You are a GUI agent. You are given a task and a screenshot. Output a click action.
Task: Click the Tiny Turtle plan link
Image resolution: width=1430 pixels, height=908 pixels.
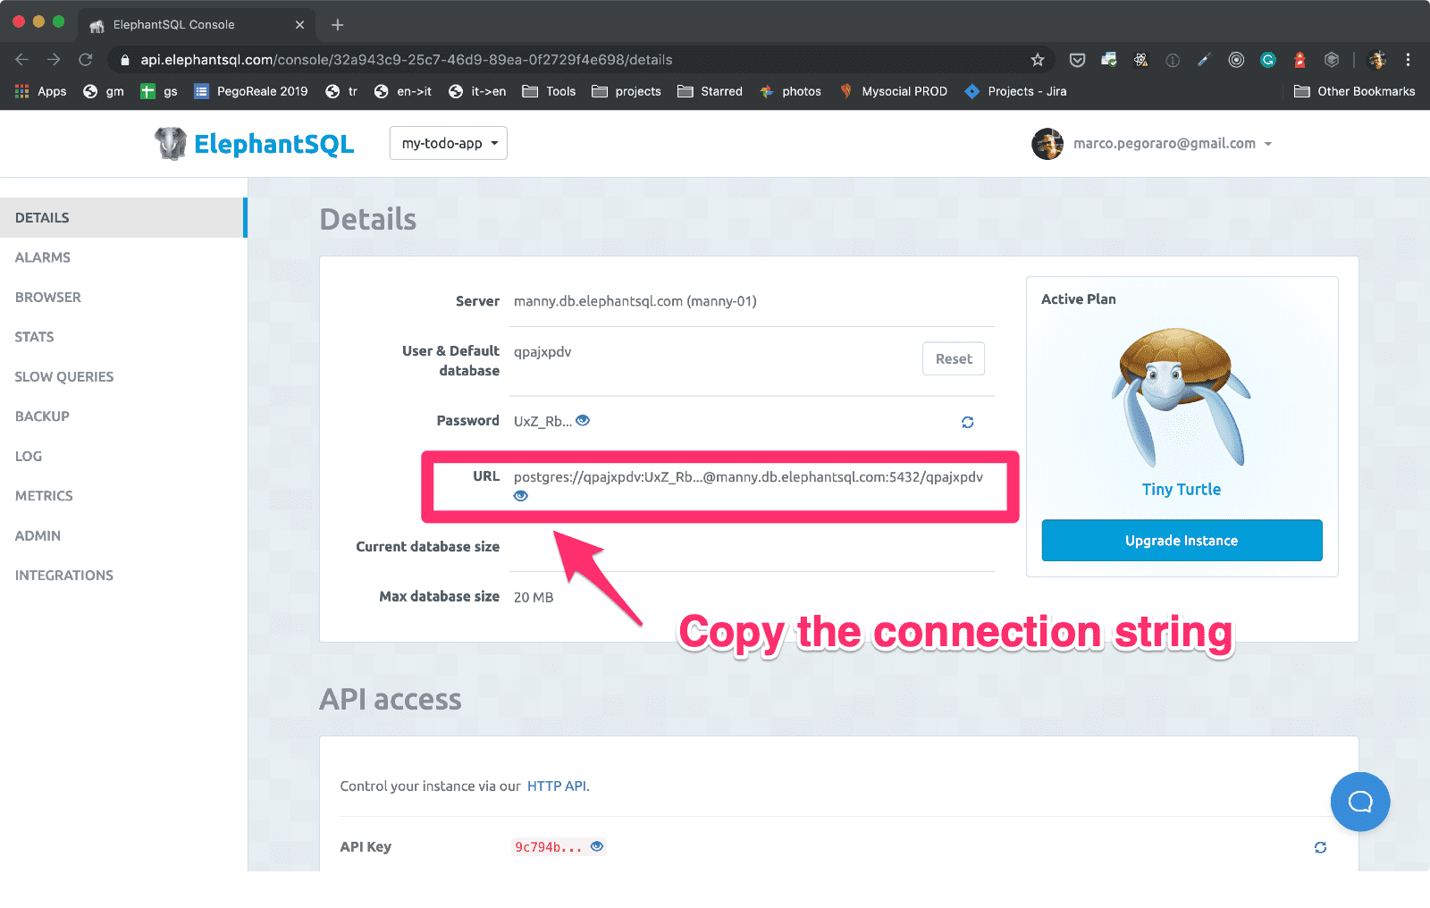1182,489
